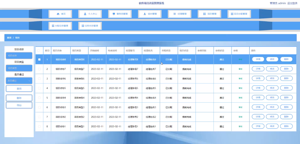
Task: Click the grid icon for 项目管理
Action: [x=204, y=14]
